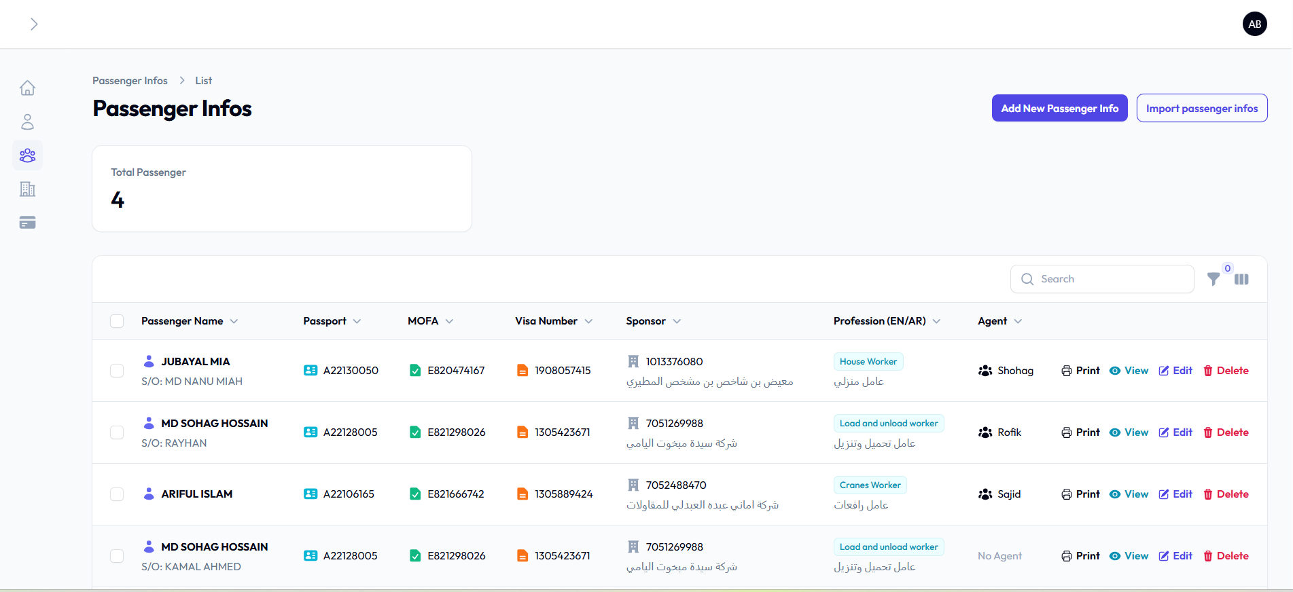The height and width of the screenshot is (592, 1293).
Task: Delete JUBAYAL MIA record
Action: [x=1226, y=371]
